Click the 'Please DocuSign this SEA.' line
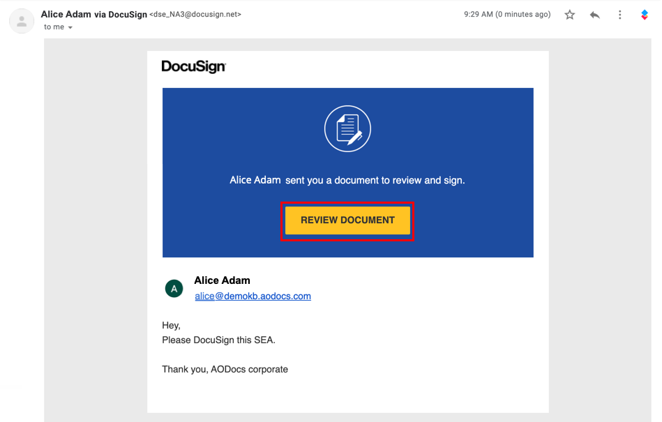 tap(219, 340)
